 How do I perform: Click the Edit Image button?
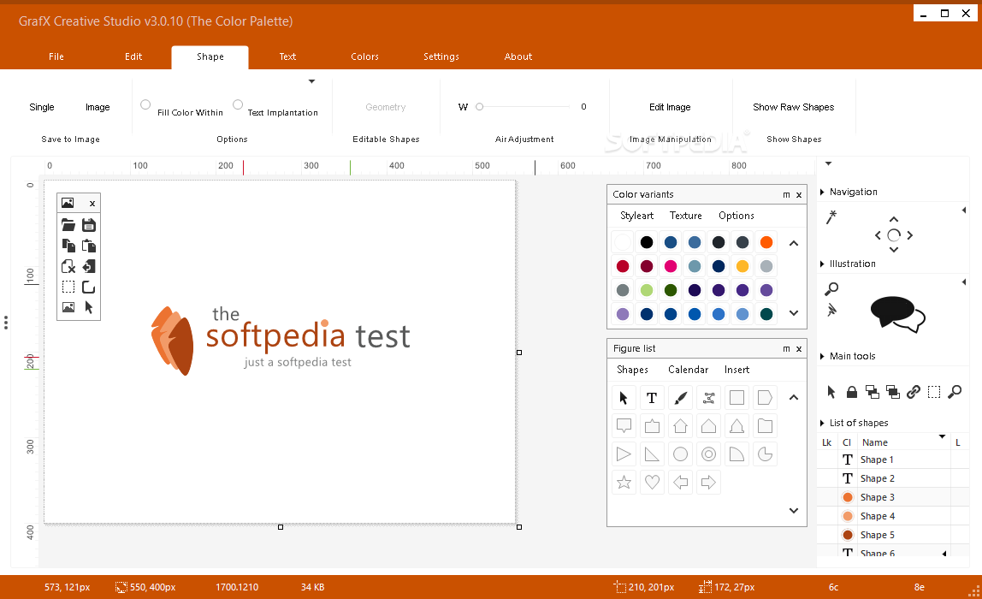tap(670, 107)
